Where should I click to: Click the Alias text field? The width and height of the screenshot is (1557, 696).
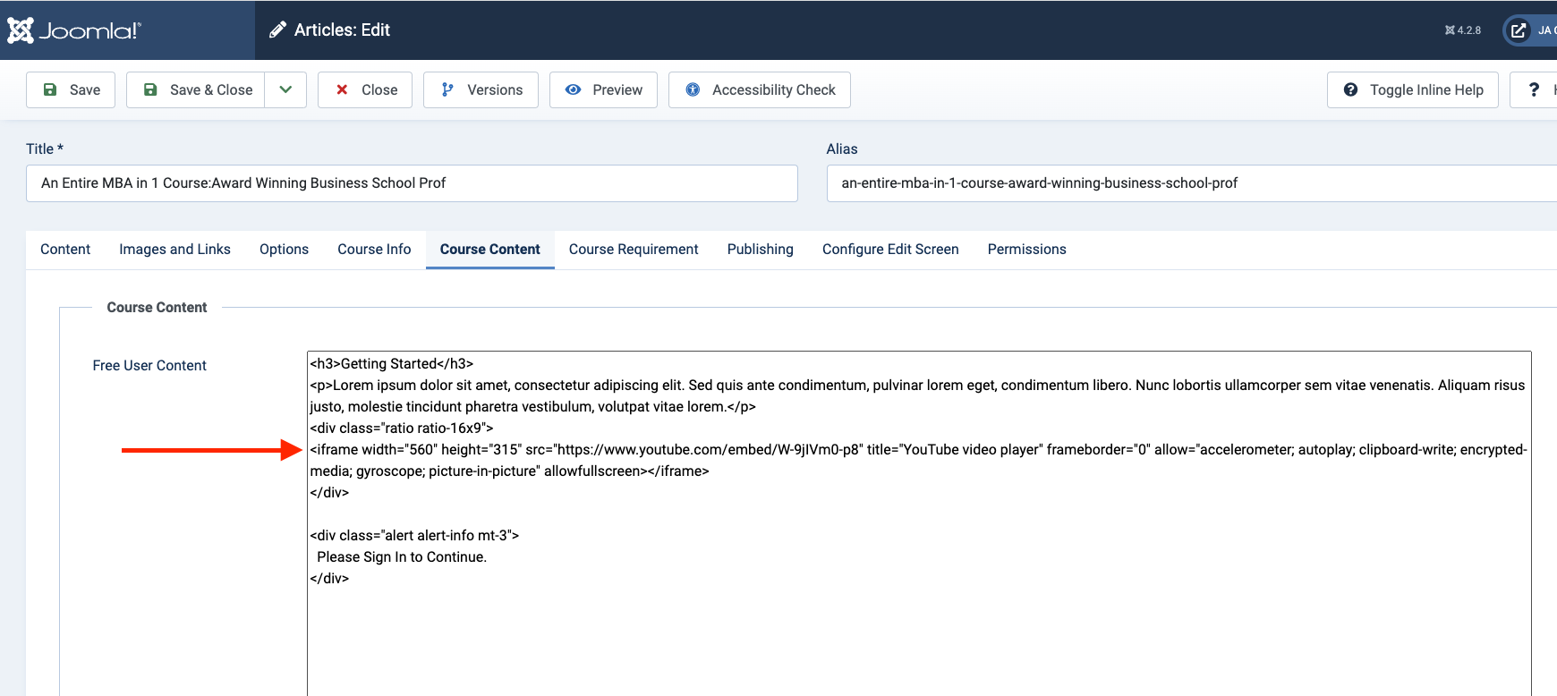1190,183
